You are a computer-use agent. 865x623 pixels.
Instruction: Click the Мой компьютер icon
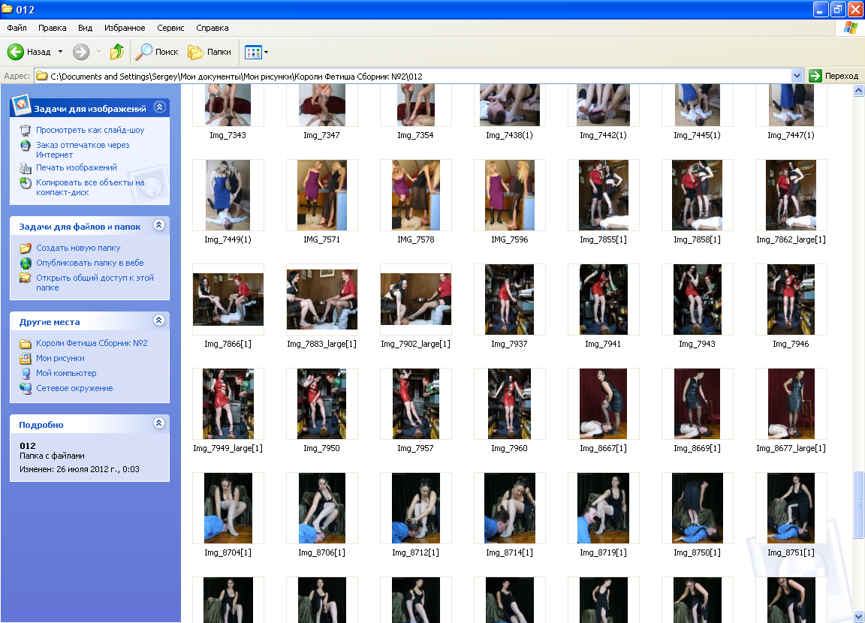26,373
